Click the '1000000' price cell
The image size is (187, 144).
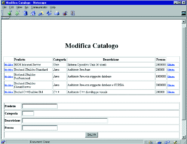click(161, 76)
